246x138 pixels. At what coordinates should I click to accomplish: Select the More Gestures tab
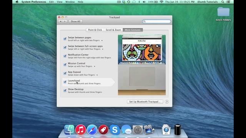pos(133,30)
